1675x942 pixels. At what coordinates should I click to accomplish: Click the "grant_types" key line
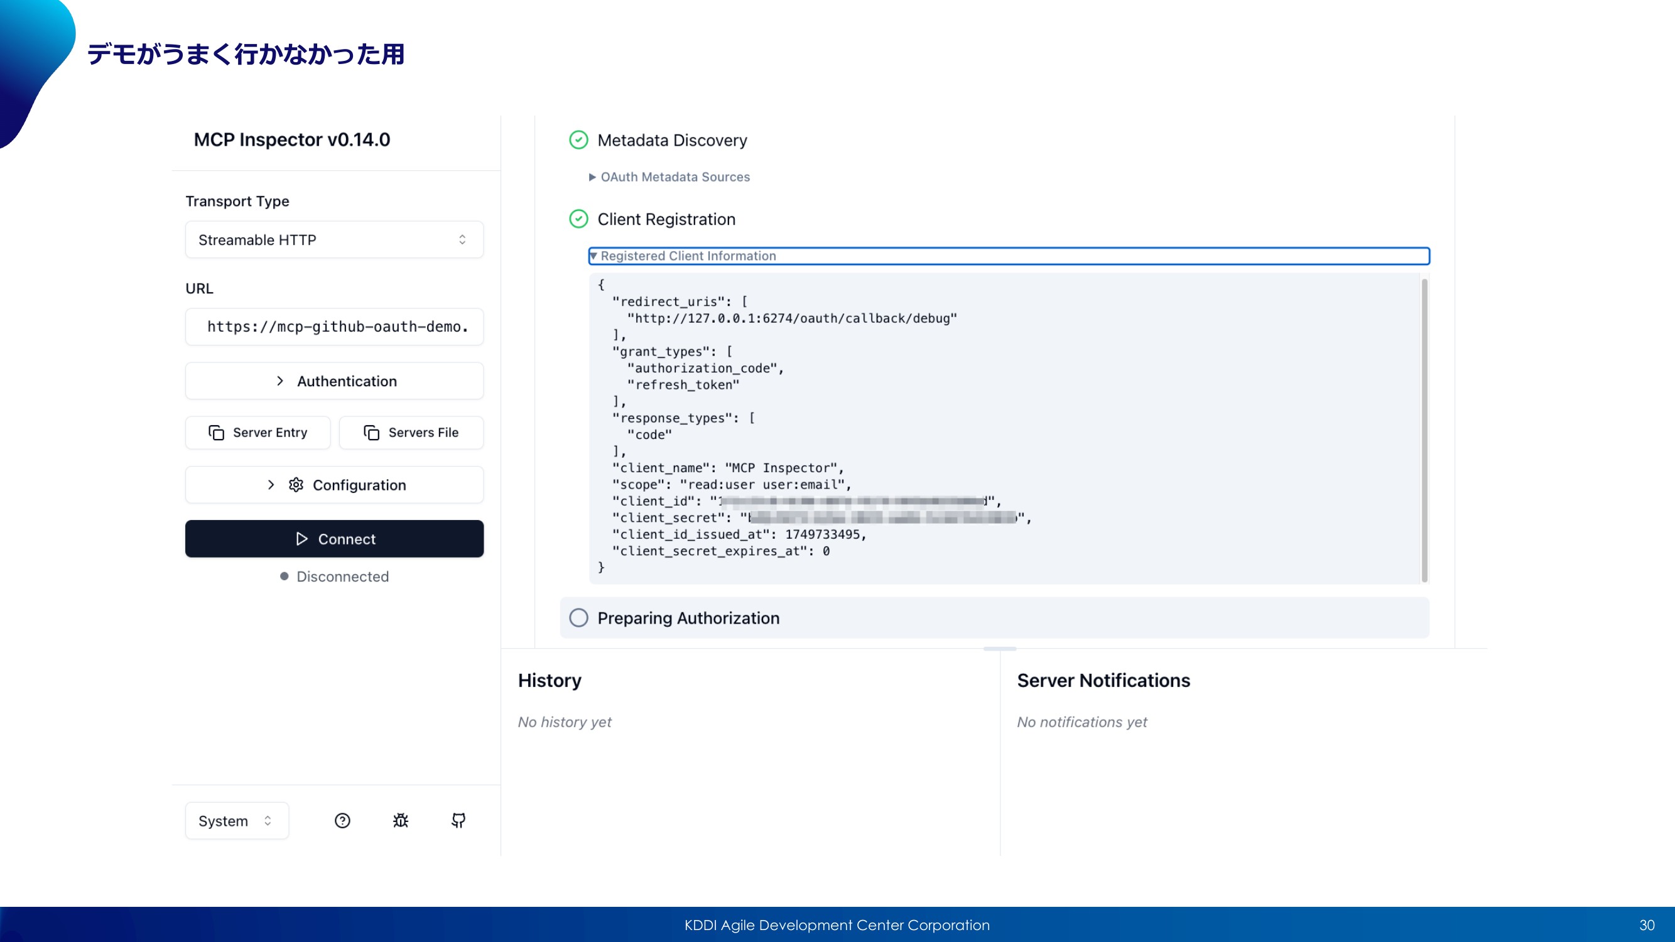pyautogui.click(x=673, y=352)
